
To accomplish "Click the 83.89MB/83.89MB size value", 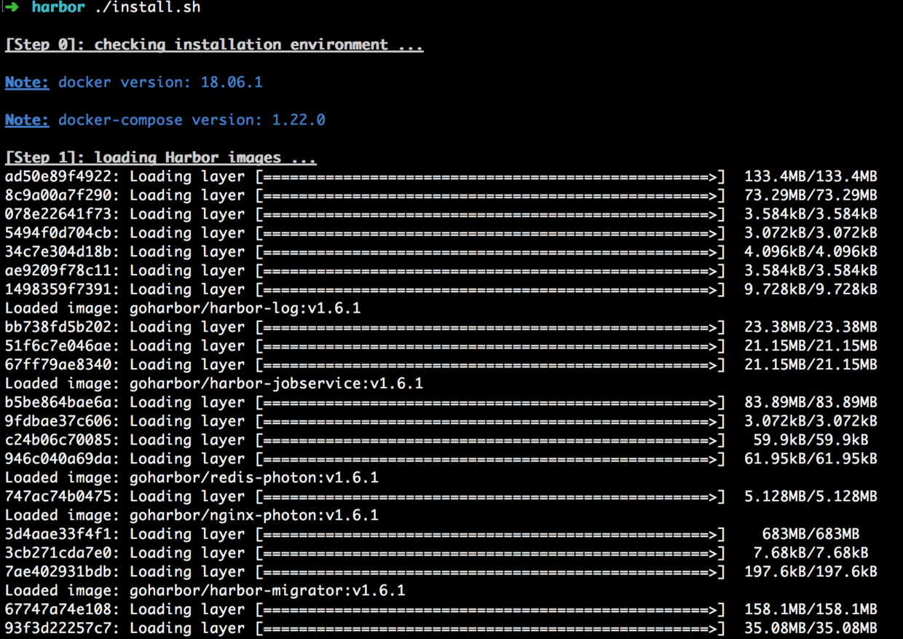I will (x=811, y=402).
